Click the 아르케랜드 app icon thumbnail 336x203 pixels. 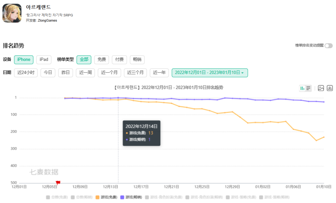pos(12,13)
